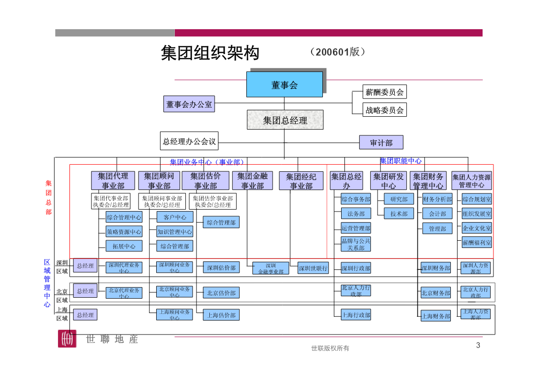Click the 深圳代理业务中心 box
538x380 pixels.
point(124,267)
